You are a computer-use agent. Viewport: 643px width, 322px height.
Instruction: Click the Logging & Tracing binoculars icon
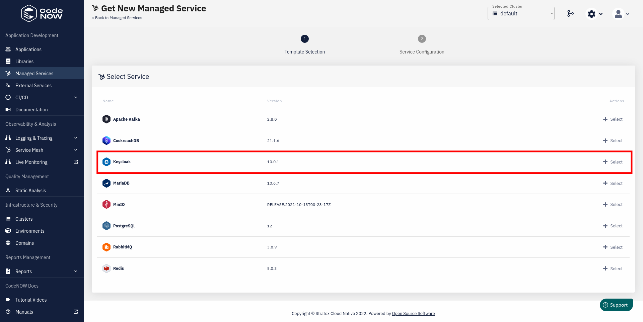click(8, 138)
